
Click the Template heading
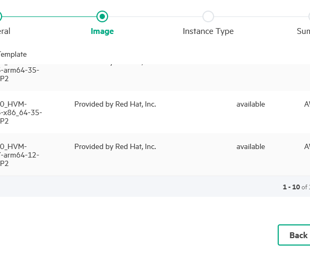13,55
